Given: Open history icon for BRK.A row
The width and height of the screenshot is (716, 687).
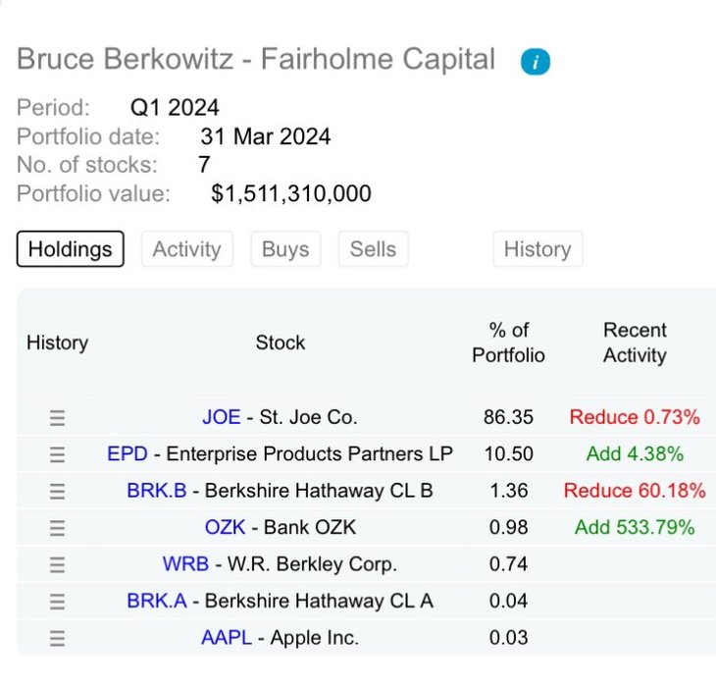Looking at the screenshot, I should pos(57,602).
